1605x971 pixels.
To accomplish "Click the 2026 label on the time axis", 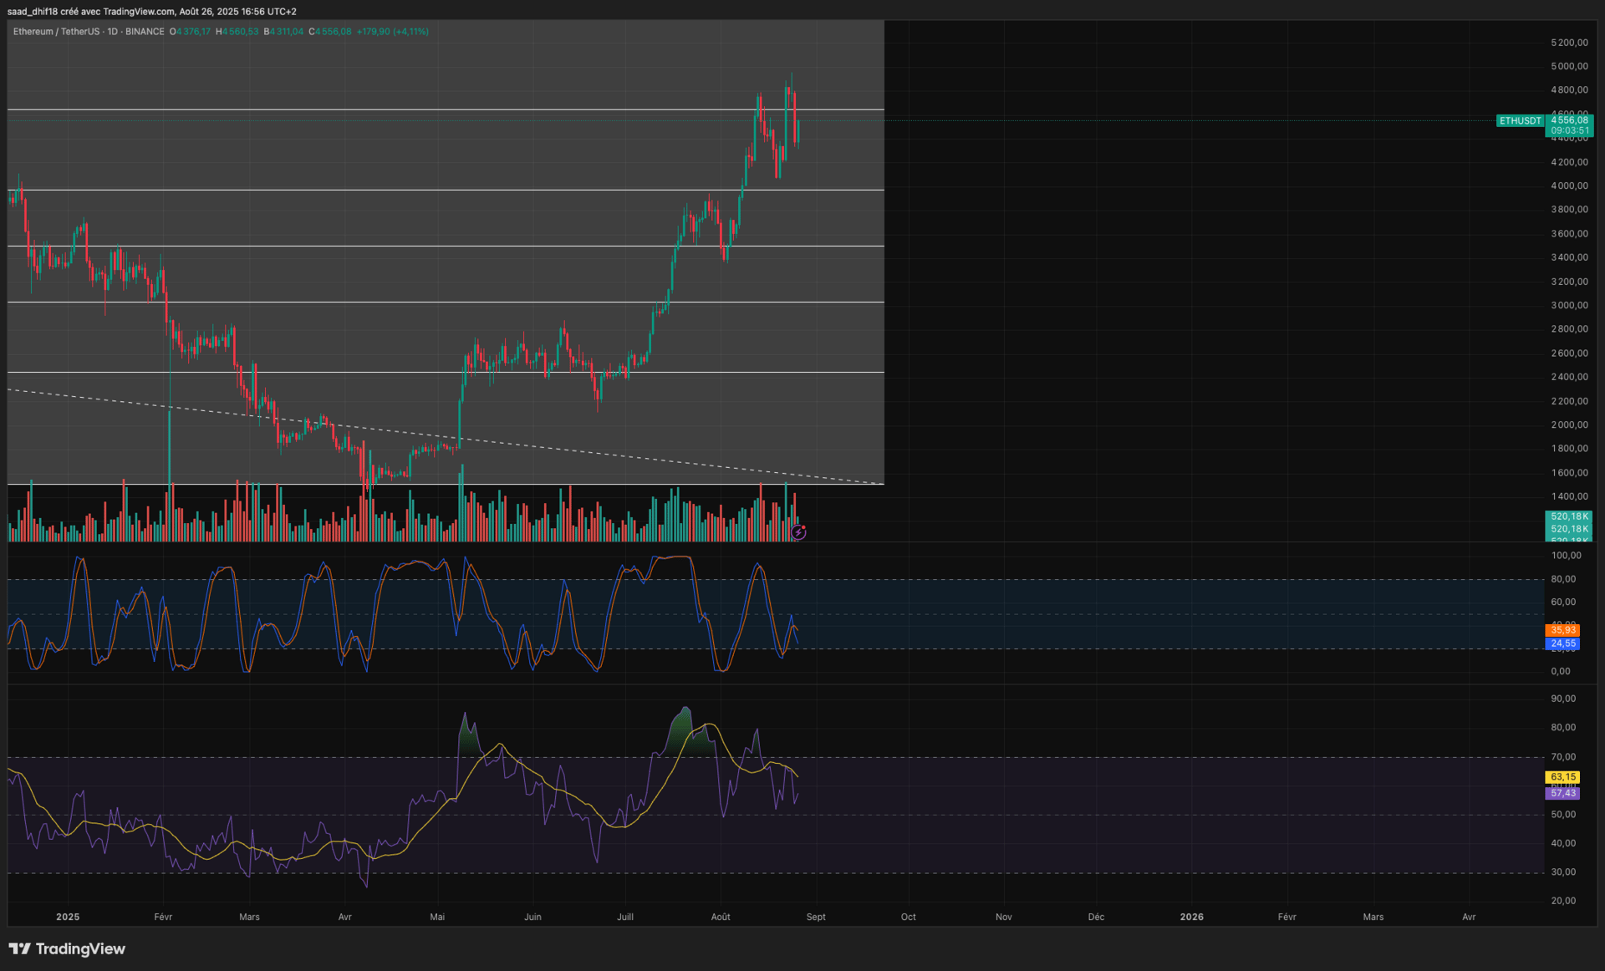I will coord(1191,917).
